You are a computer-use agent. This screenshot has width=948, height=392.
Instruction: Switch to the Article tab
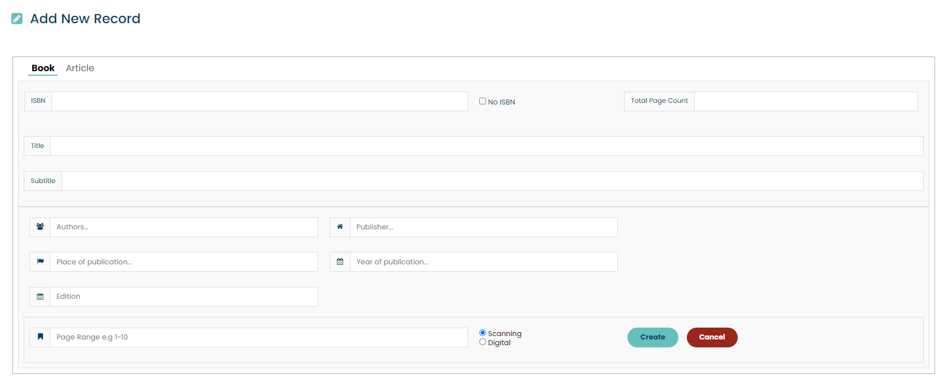(x=80, y=68)
